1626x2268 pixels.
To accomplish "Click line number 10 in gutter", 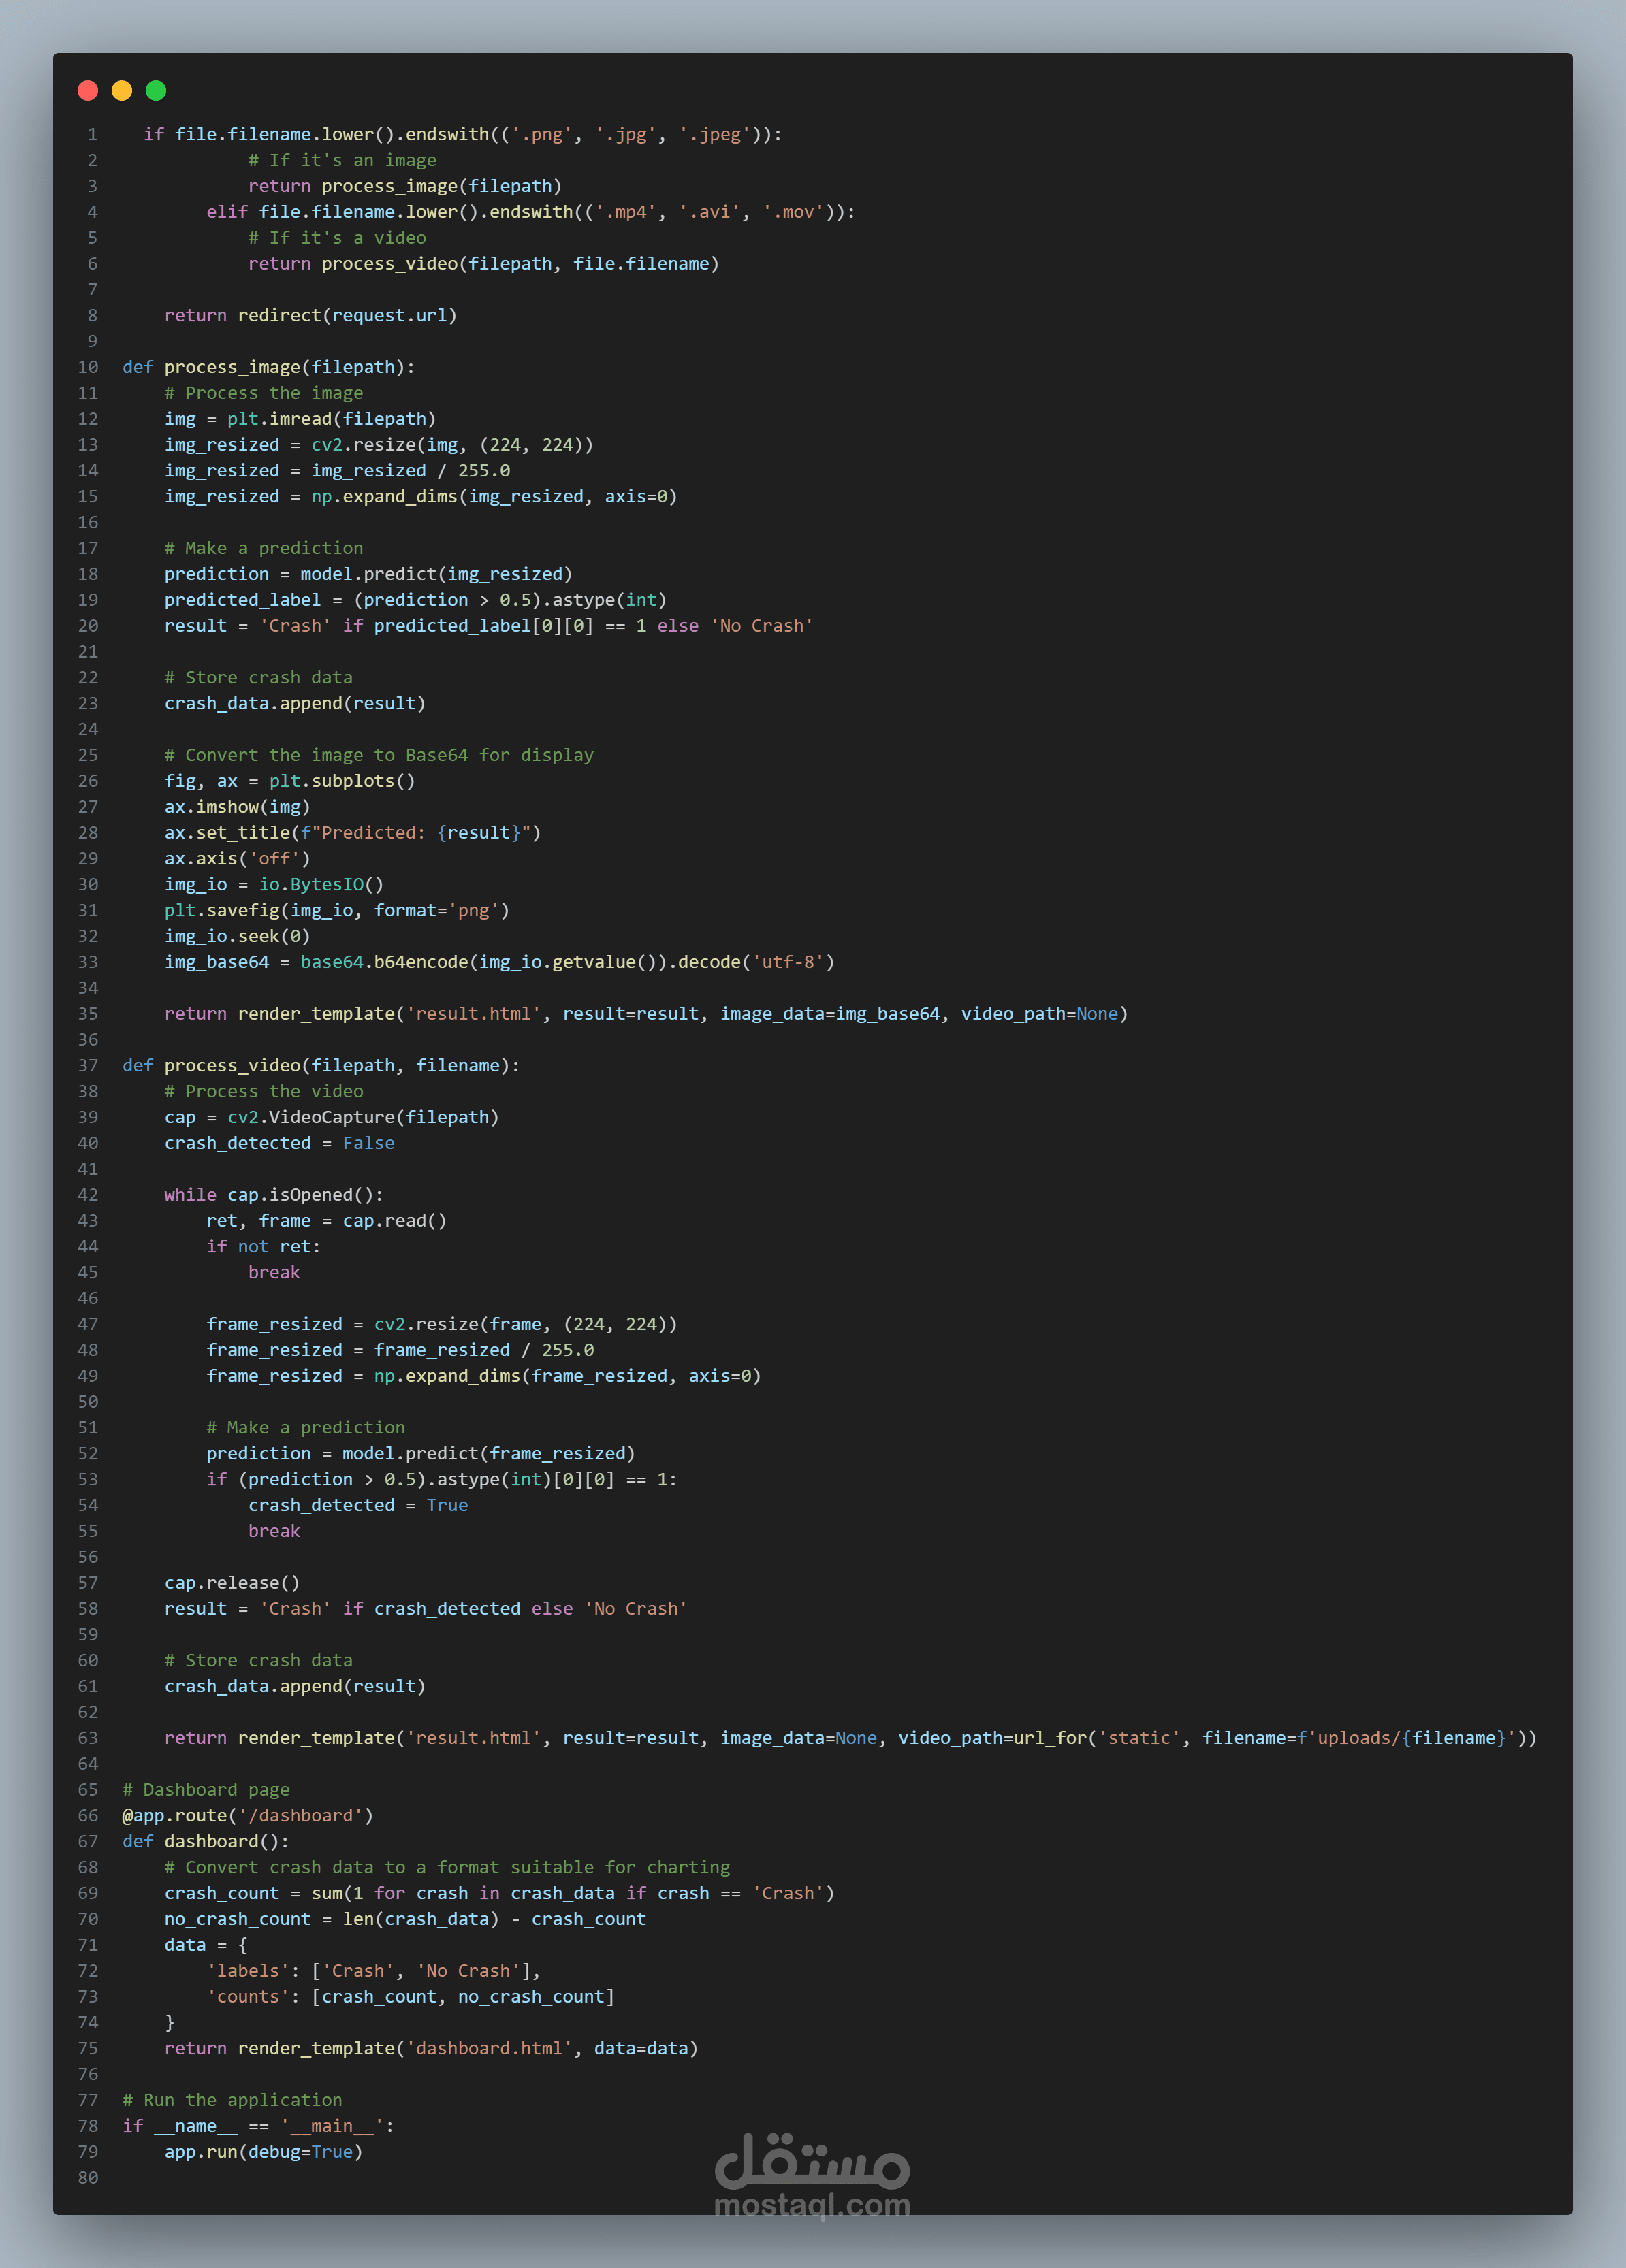I will (x=88, y=367).
